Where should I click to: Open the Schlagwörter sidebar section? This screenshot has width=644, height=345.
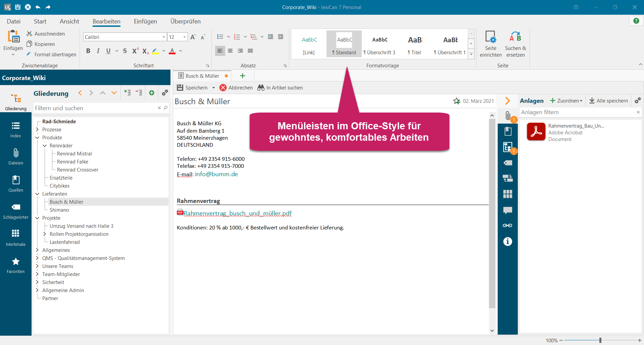16,211
